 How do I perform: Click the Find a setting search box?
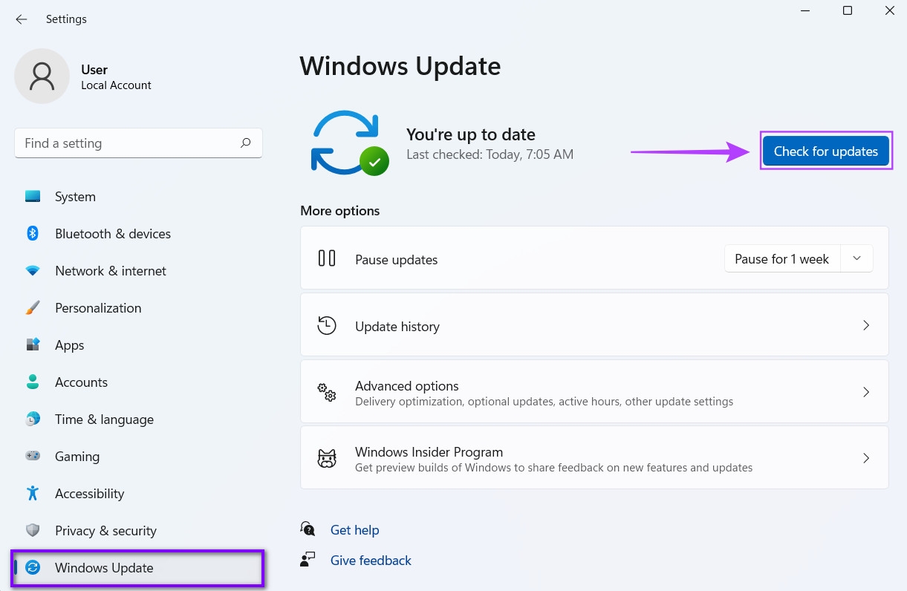pyautogui.click(x=138, y=143)
